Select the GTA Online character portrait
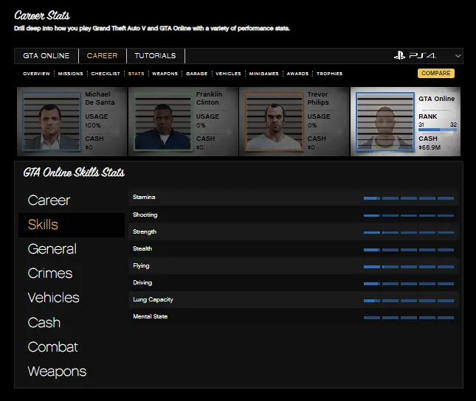The width and height of the screenshot is (476, 401). (x=385, y=122)
